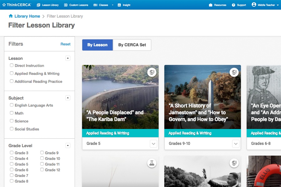Click globe icon on Jamestown lesson card
This screenshot has width=281, height=187.
tap(234, 72)
